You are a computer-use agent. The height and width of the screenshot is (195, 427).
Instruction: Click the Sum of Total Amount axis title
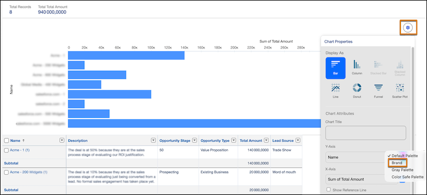coord(276,42)
